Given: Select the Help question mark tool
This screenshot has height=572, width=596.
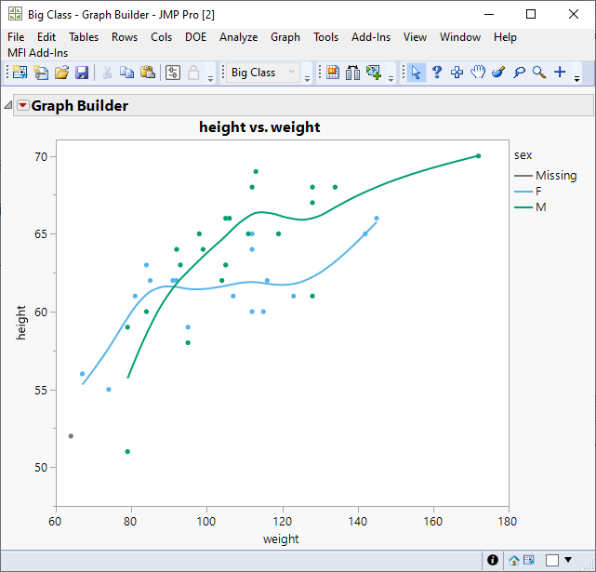Looking at the screenshot, I should (x=437, y=72).
